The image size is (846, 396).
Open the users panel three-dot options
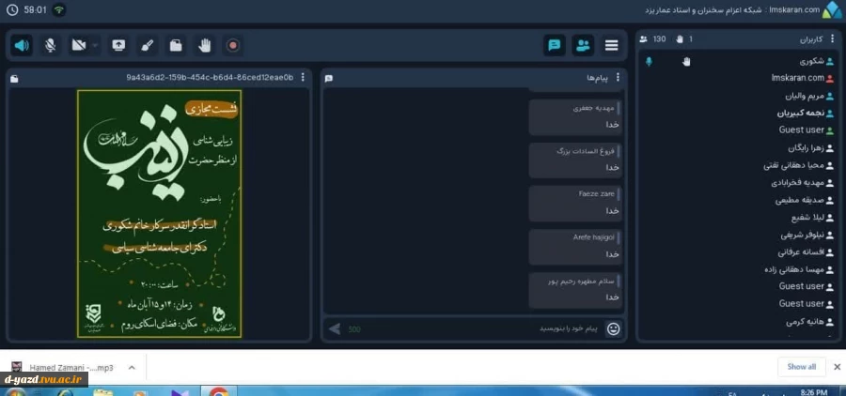coord(832,39)
